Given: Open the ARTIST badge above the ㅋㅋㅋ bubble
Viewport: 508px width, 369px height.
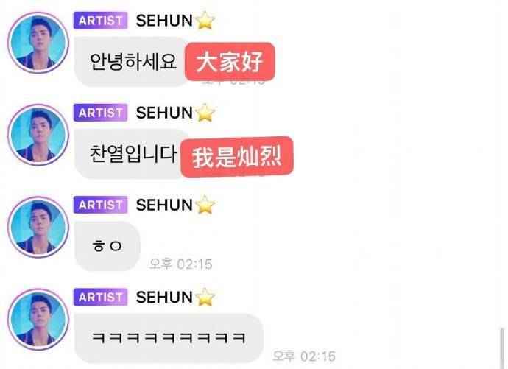Looking at the screenshot, I should 100,297.
